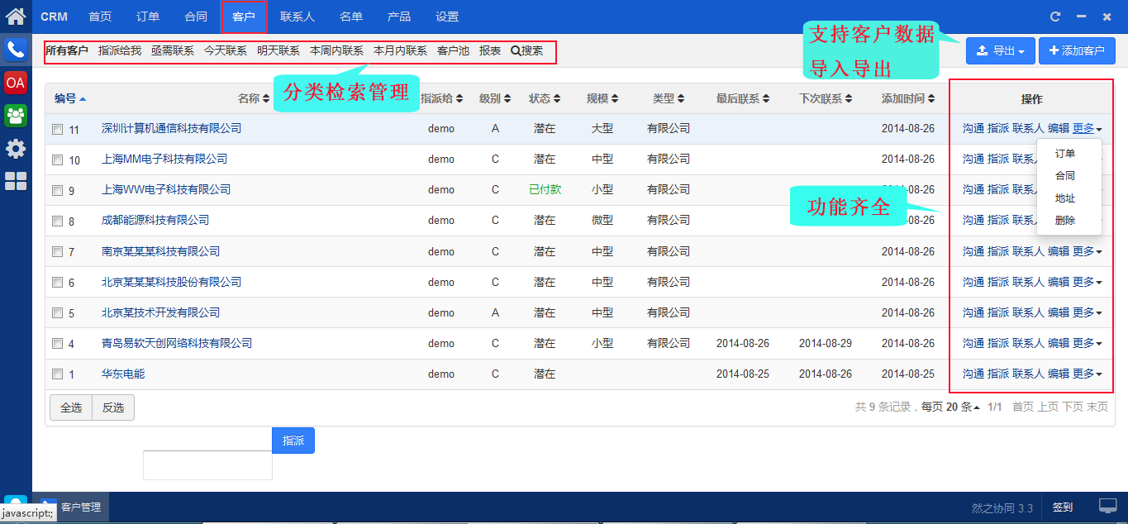Filter by 本周内联系
The image size is (1128, 524).
pyautogui.click(x=336, y=50)
